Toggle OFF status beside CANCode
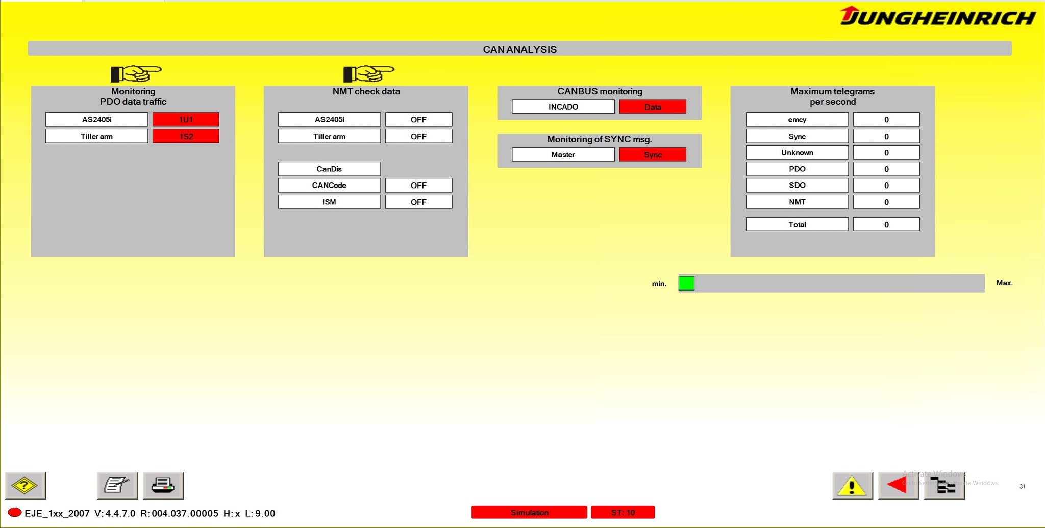 418,185
